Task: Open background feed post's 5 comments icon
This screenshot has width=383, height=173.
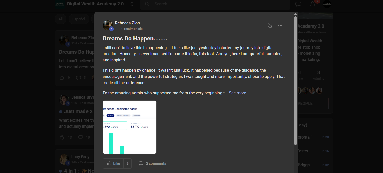Action: pos(79,78)
